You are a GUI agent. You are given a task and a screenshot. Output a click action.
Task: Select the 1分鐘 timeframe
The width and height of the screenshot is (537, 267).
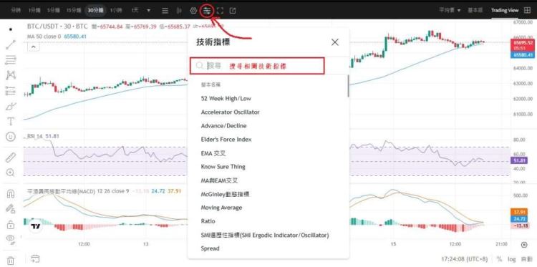[x=34, y=10]
